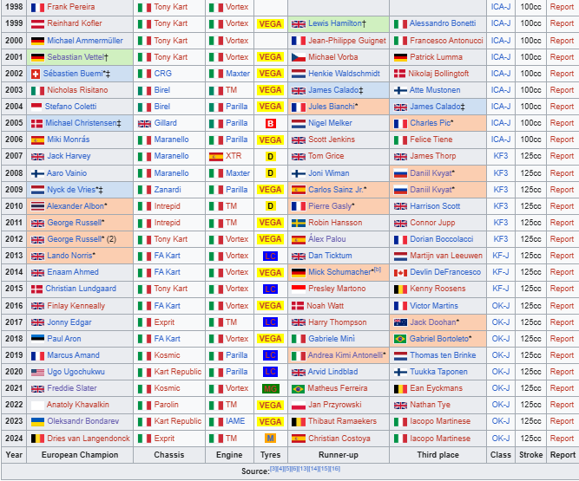Click the Swiss flag beside Sébastien Buemi
Screen dimensions: 579x481
[x=36, y=74]
